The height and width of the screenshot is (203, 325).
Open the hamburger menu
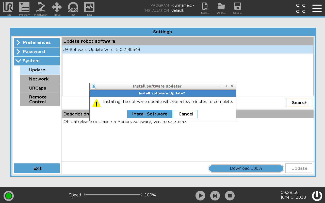[317, 8]
